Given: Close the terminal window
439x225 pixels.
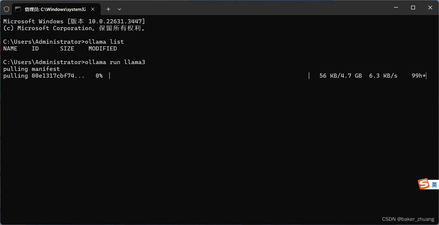Looking at the screenshot, I should point(430,8).
